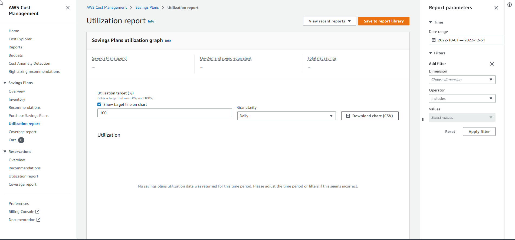This screenshot has width=515, height=240.
Task: Click the calendar icon in Date range field
Action: point(434,40)
